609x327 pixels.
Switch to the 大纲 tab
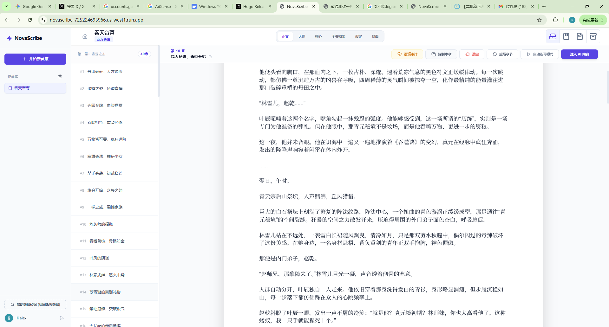tap(302, 36)
